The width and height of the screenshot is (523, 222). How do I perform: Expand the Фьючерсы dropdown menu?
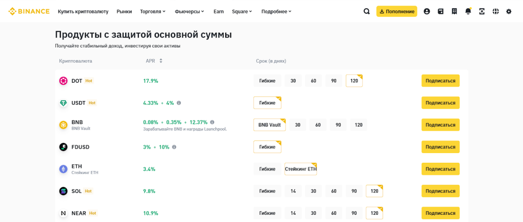(x=189, y=11)
